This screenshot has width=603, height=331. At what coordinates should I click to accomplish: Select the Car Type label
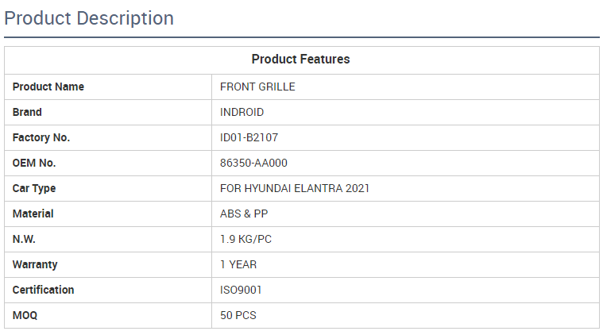34,188
